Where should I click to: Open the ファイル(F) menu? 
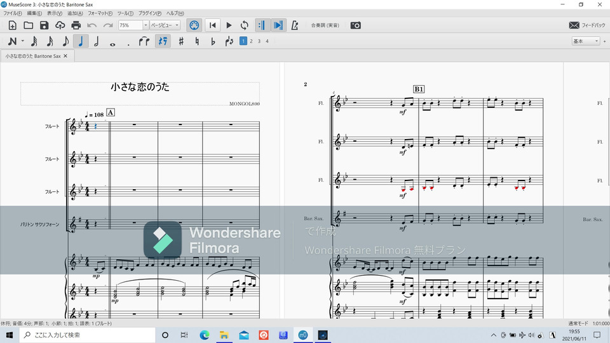[x=13, y=13]
